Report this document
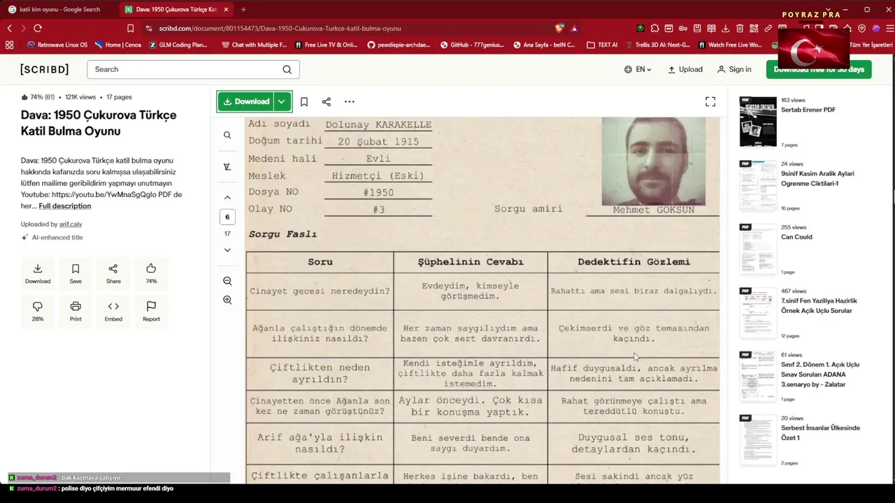This screenshot has height=503, width=895. tap(151, 311)
